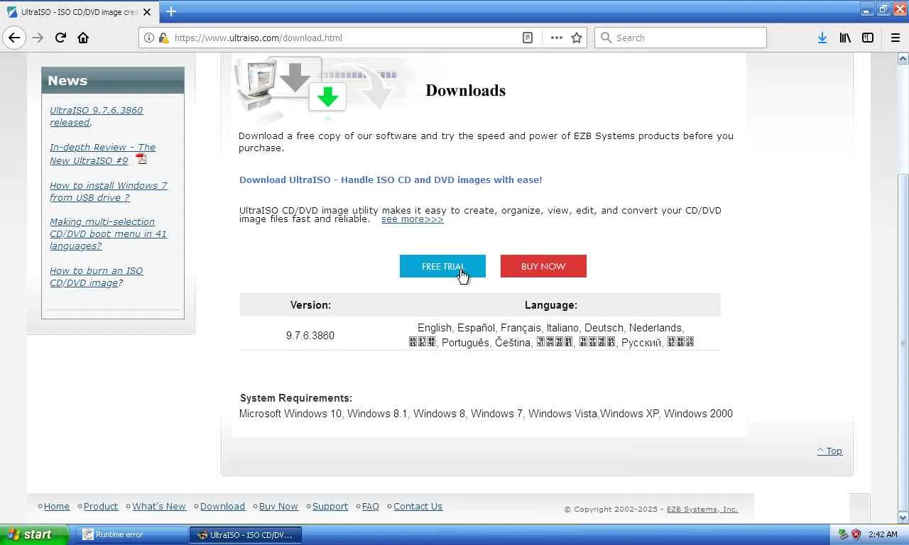Viewport: 909px width, 545px height.
Task: Show the Firefox sidebars
Action: coord(868,38)
